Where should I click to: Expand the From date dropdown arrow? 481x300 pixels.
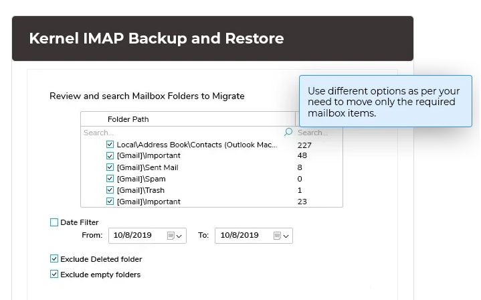coord(179,236)
